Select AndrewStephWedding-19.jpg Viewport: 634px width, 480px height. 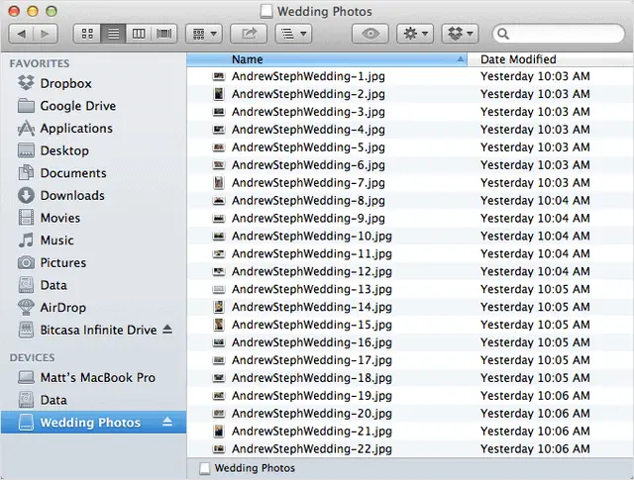[x=410, y=396]
